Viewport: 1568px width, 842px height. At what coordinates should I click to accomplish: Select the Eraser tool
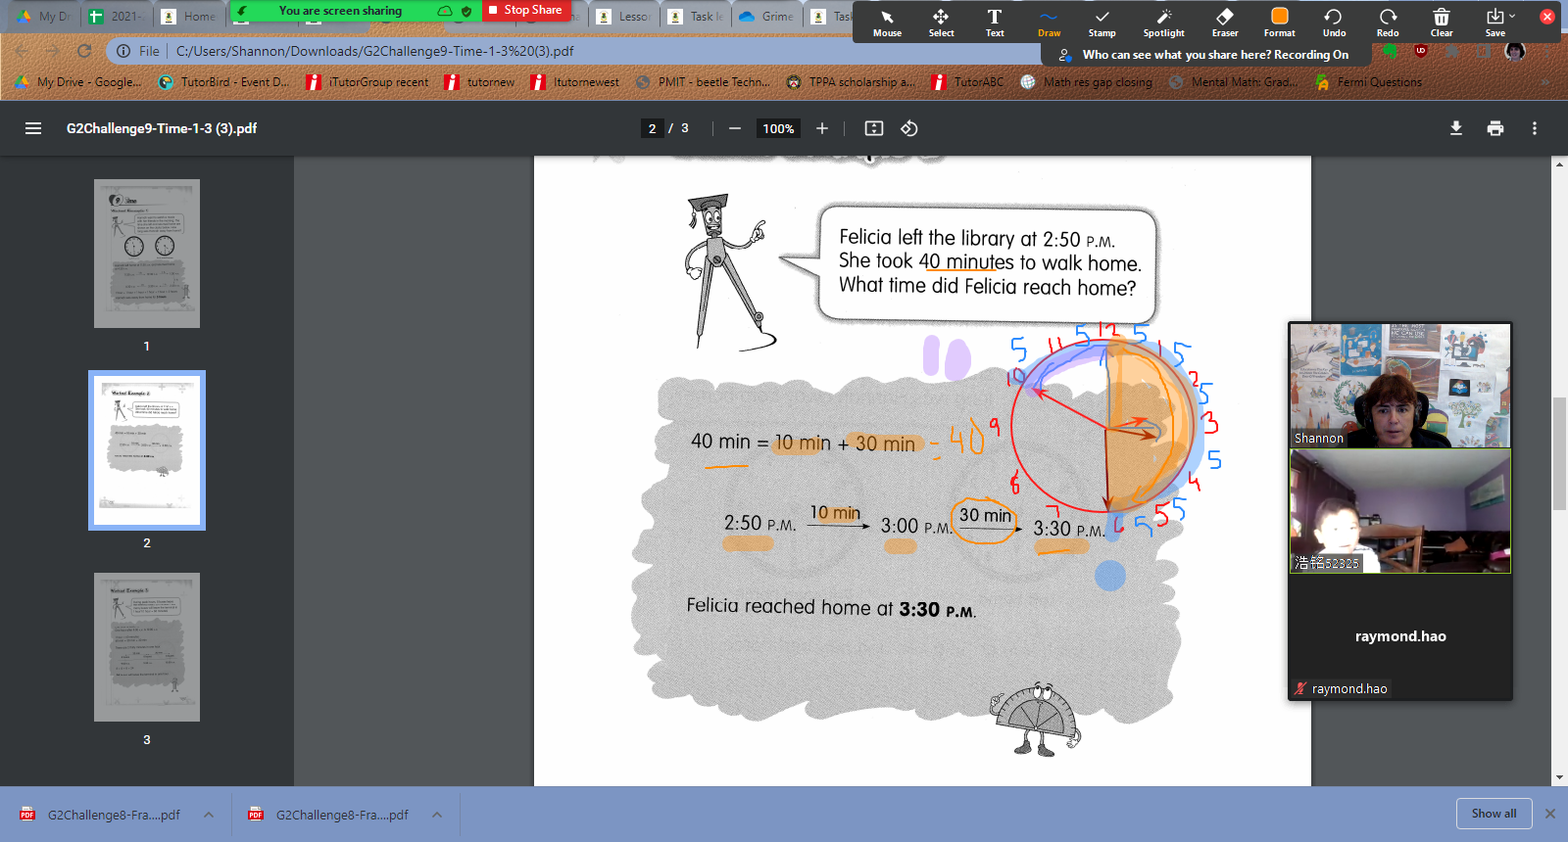[1225, 23]
